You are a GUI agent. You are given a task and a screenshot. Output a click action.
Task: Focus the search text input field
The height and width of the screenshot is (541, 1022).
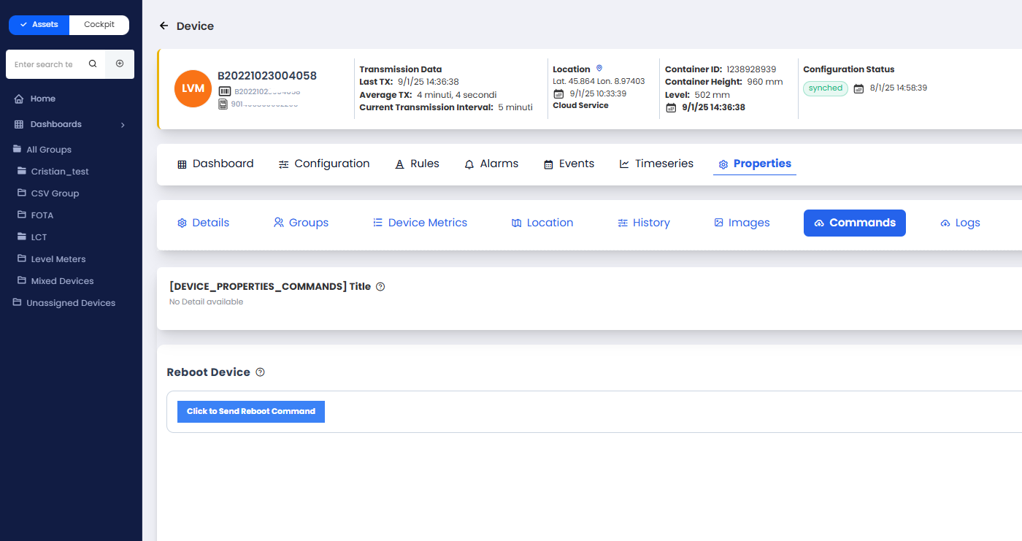point(44,64)
